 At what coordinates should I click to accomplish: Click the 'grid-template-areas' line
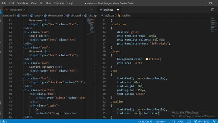[143, 44]
